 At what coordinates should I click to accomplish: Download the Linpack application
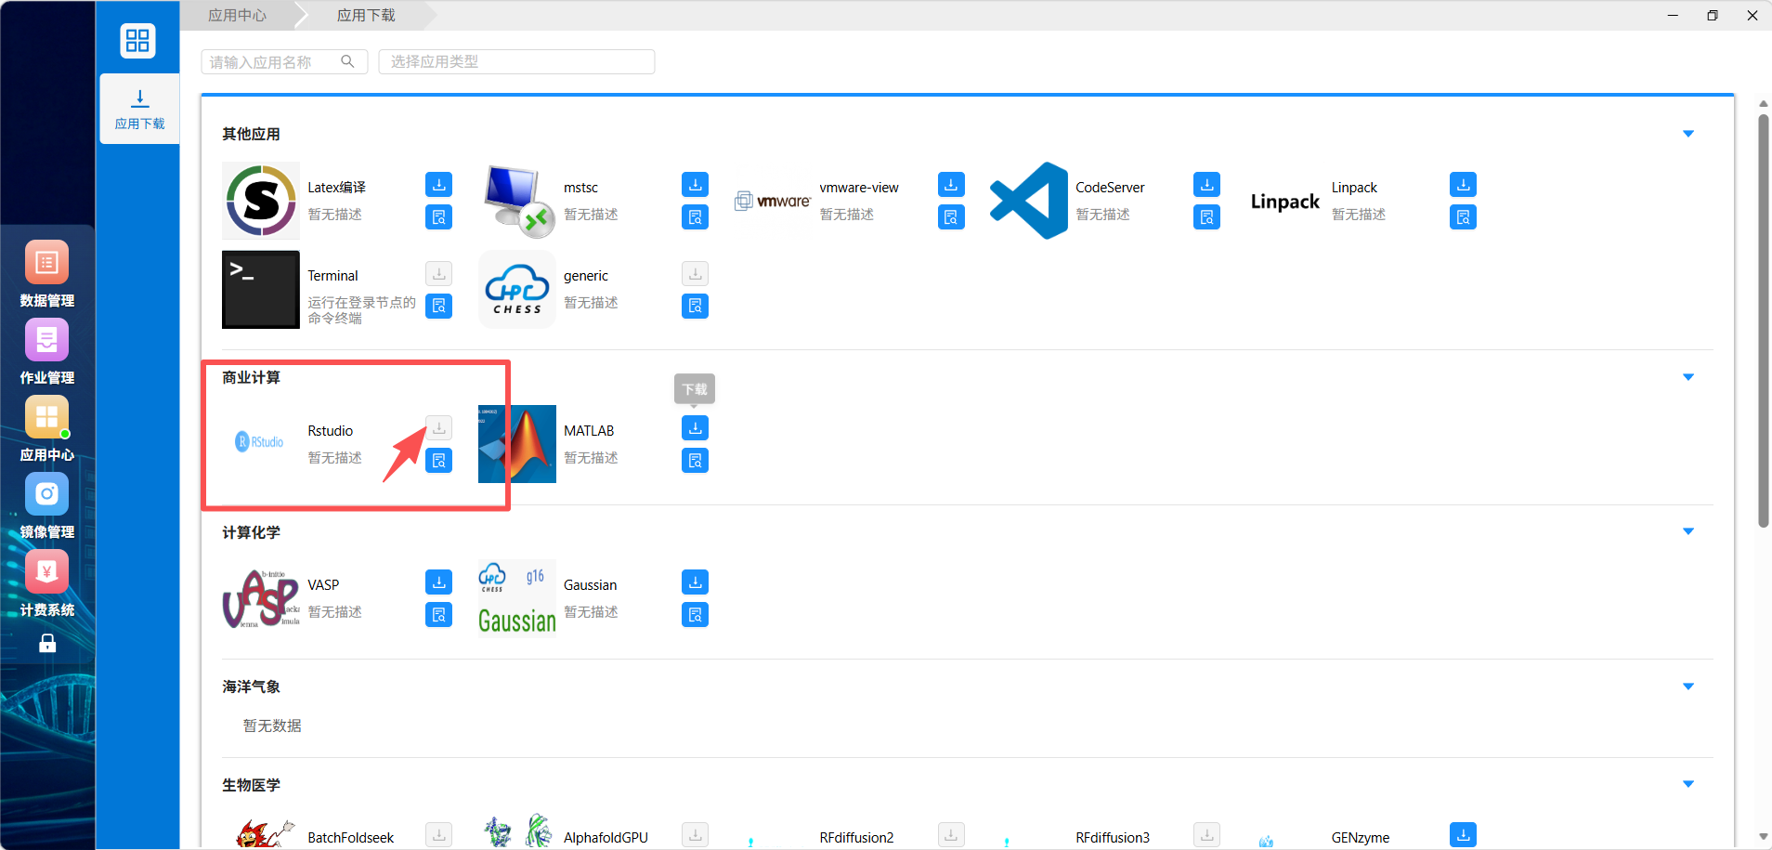[x=1463, y=185]
